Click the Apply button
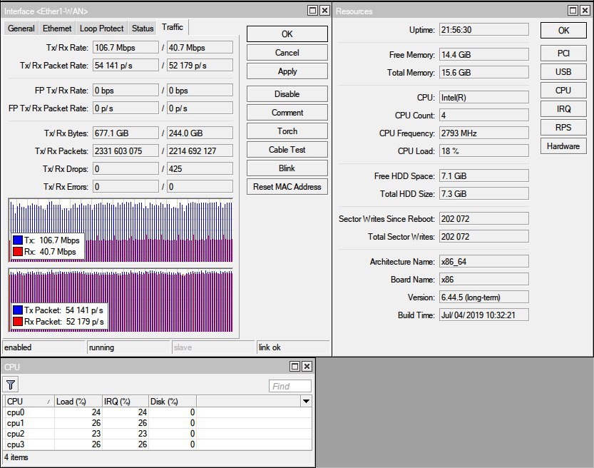 (x=287, y=71)
